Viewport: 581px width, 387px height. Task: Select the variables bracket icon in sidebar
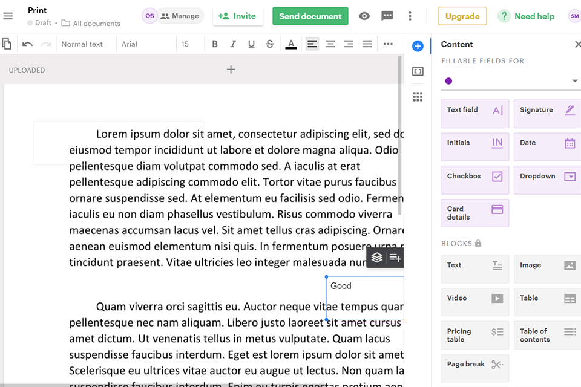pos(418,71)
